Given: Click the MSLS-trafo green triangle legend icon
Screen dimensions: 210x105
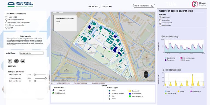Looking at the screenshot, I should coord(53,93).
